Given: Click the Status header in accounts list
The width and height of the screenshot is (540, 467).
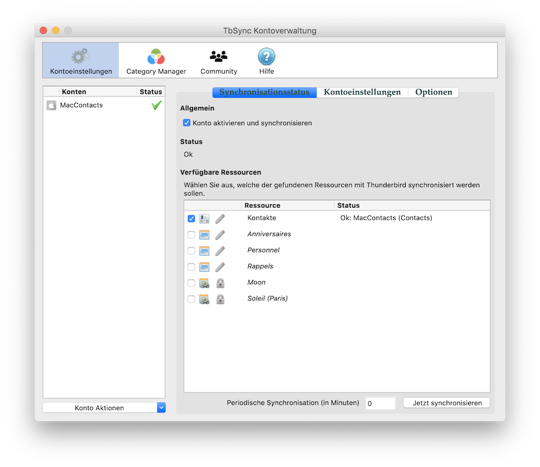Looking at the screenshot, I should tap(151, 92).
